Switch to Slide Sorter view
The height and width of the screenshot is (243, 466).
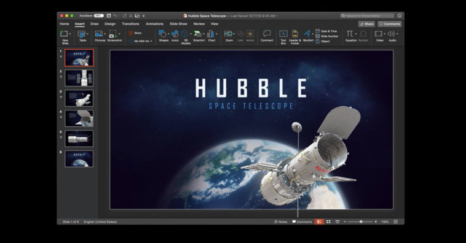click(328, 222)
